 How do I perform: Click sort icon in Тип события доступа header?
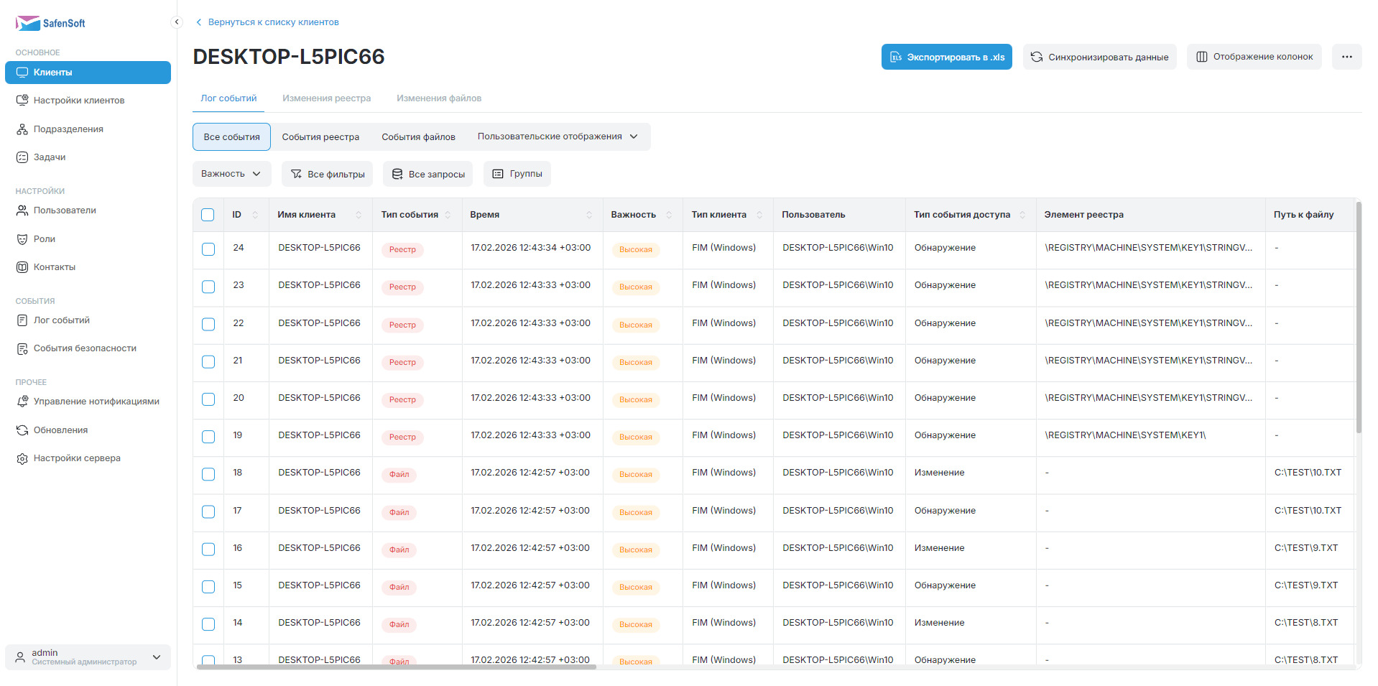pos(1022,215)
